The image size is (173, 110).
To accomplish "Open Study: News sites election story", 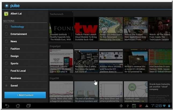I will (x=61, y=92).
